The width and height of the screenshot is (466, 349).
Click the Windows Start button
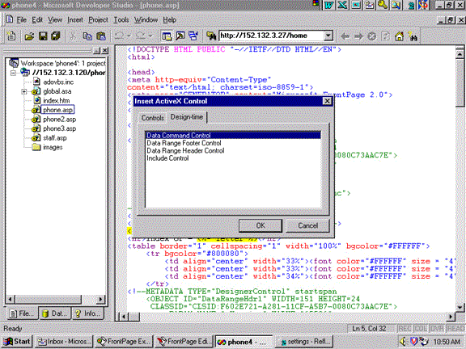tap(17, 342)
